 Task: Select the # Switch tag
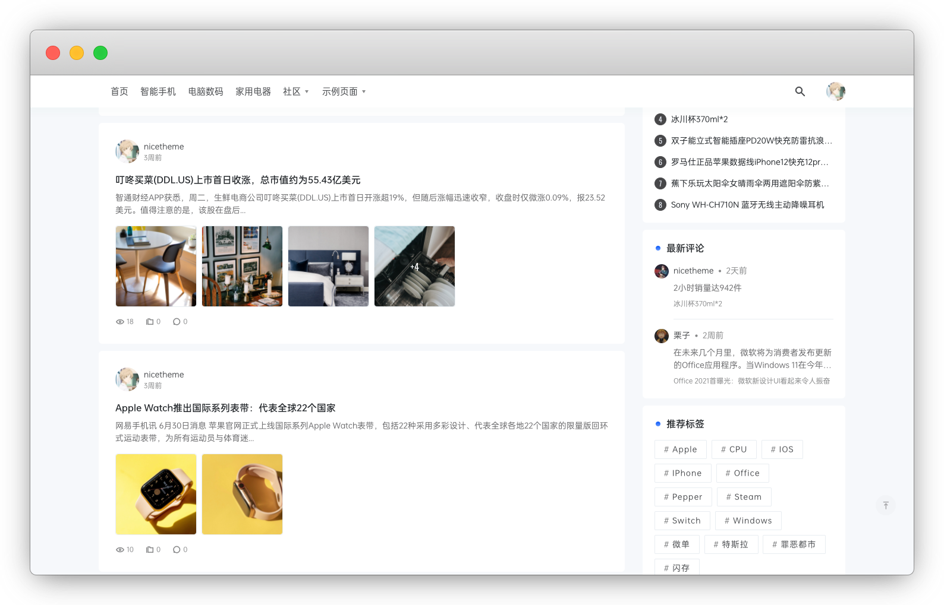coord(682,521)
